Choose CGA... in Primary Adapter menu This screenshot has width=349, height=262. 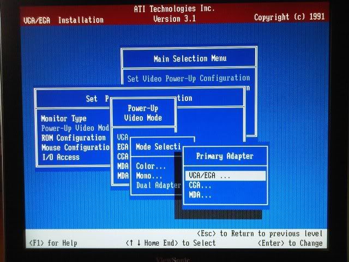tap(200, 186)
